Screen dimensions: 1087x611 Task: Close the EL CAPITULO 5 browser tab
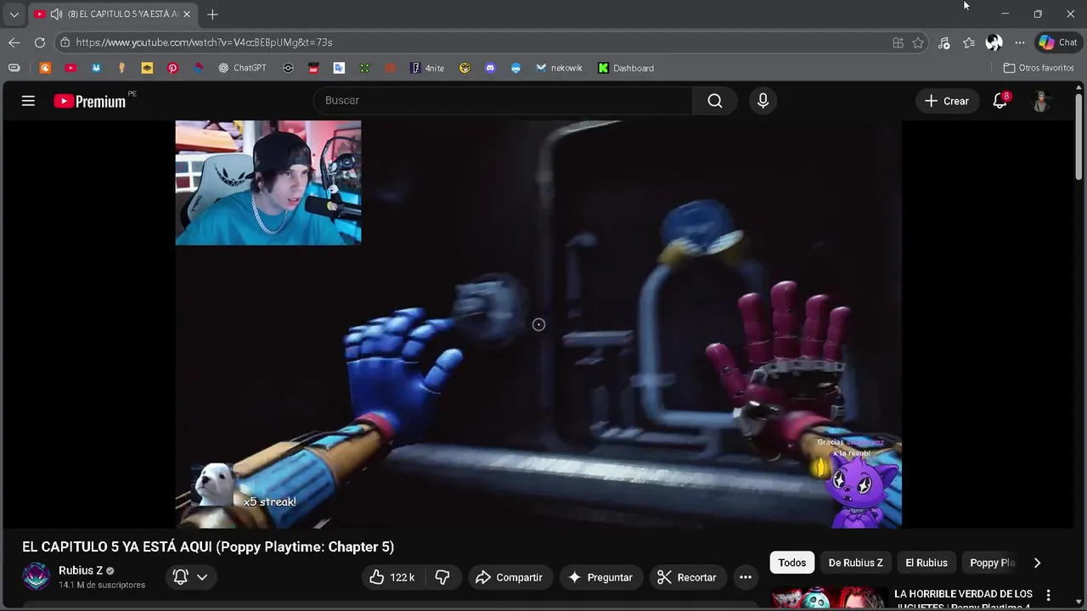pos(187,14)
